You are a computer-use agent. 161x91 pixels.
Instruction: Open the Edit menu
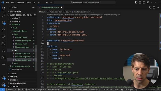(x=13, y=3)
